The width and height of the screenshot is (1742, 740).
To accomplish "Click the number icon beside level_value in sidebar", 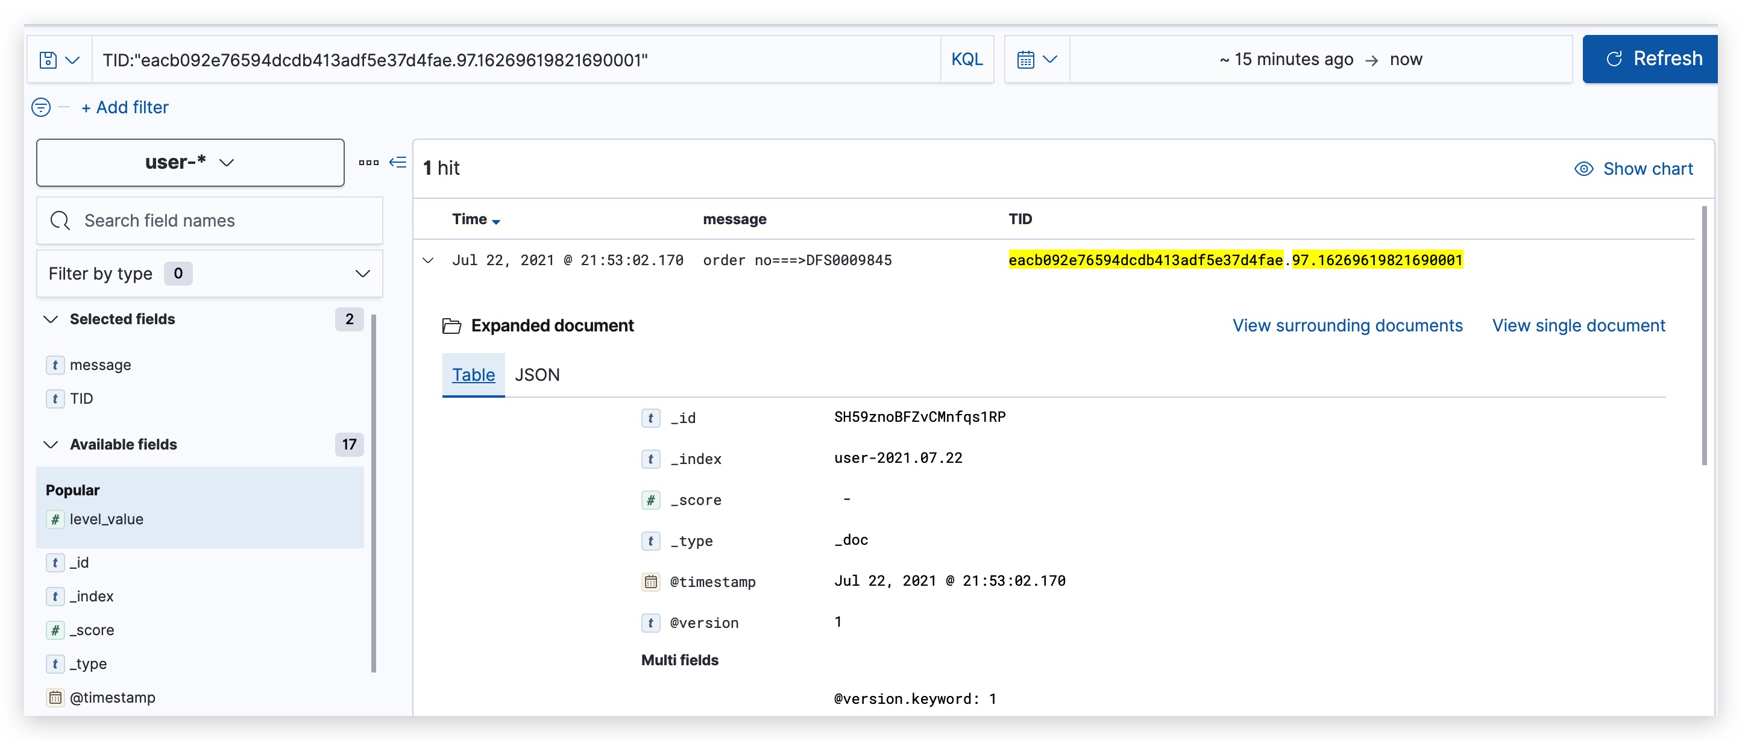I will click(55, 519).
